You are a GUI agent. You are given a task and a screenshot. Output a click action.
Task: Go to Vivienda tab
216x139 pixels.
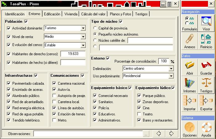click(x=71, y=14)
